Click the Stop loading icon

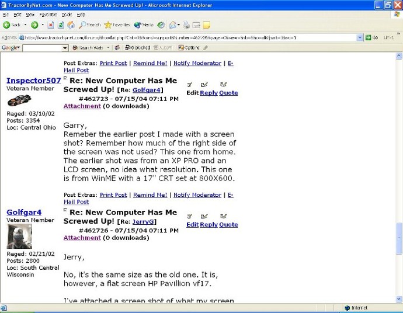coord(51,25)
